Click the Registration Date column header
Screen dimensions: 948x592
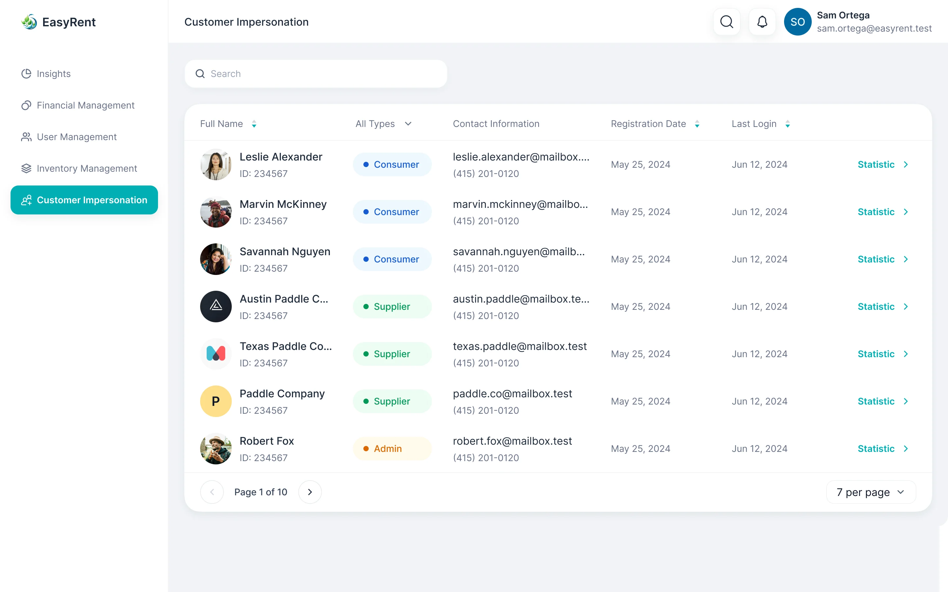point(648,124)
